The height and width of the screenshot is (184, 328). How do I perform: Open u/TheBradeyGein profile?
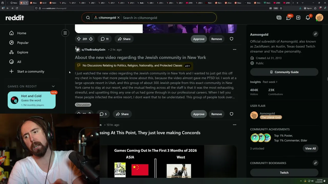click(93, 50)
